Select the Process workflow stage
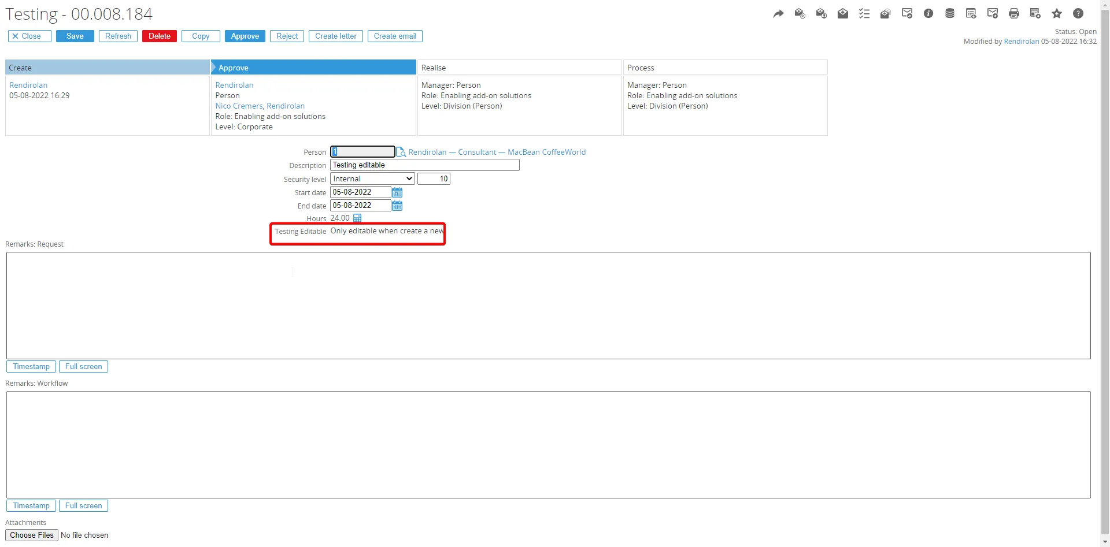The image size is (1110, 547). pos(725,68)
